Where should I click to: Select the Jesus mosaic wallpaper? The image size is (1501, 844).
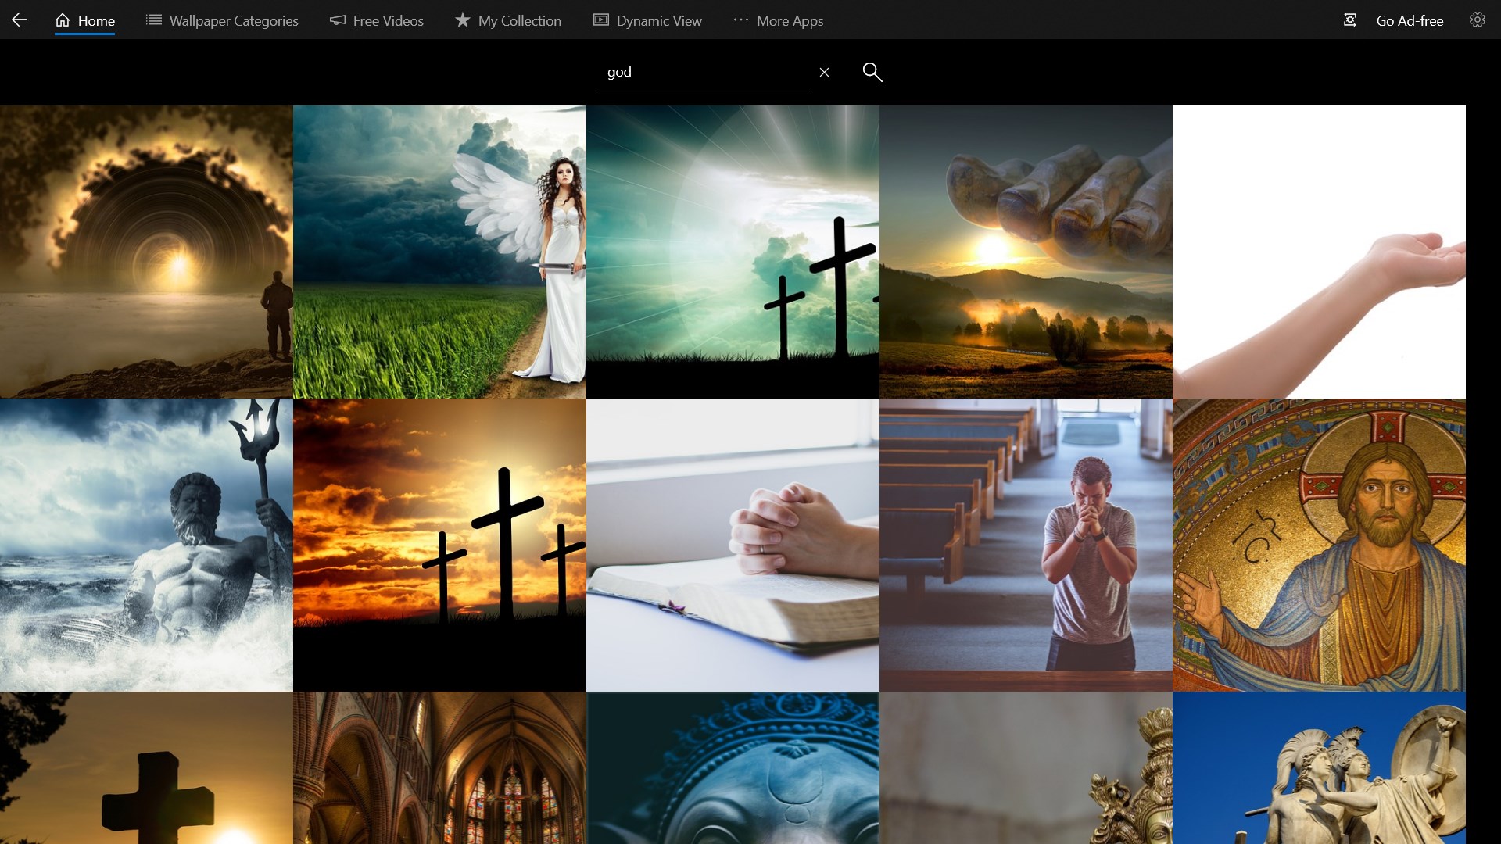coord(1319,545)
